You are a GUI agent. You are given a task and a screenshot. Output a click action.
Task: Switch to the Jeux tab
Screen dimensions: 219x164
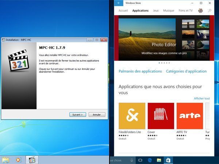click(156, 11)
